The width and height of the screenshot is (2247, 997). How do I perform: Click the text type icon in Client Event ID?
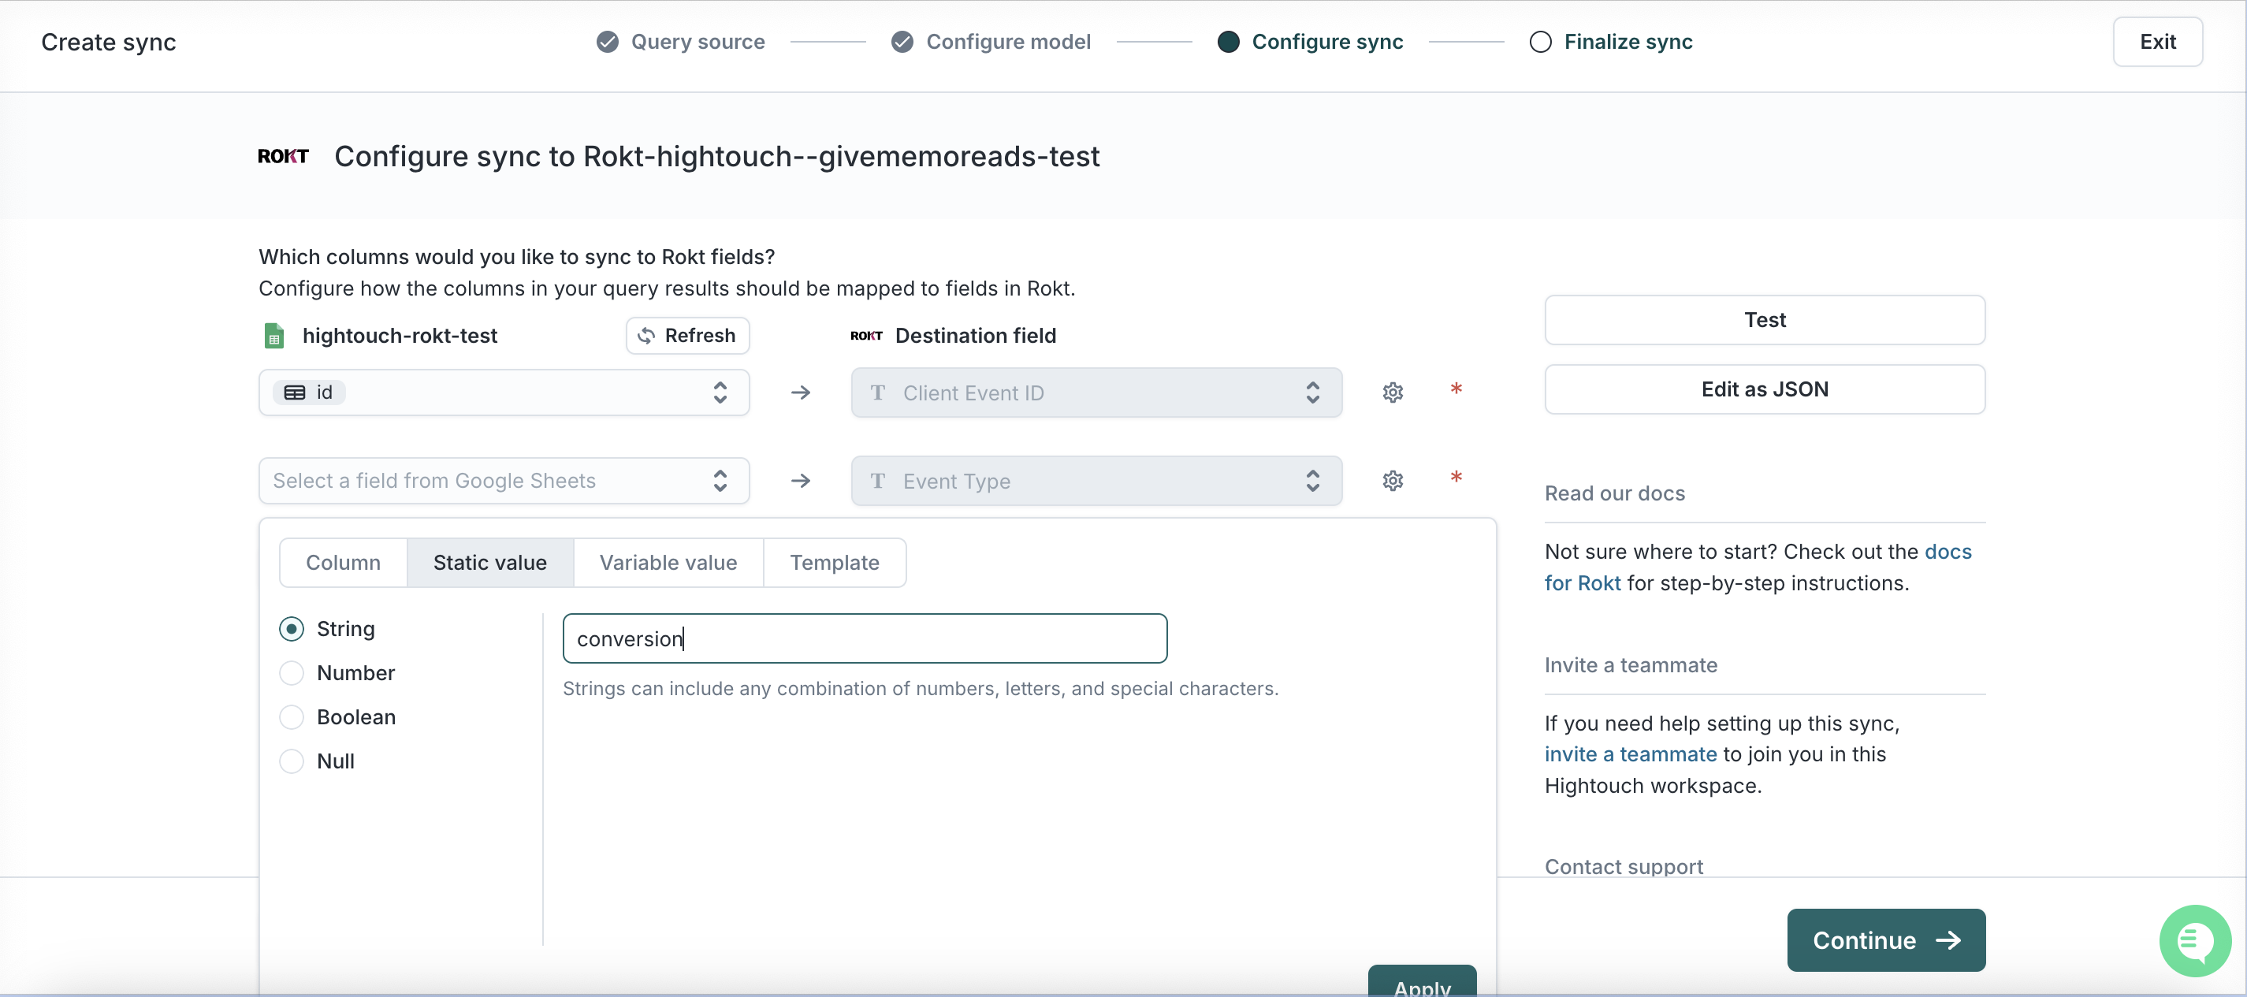(877, 392)
